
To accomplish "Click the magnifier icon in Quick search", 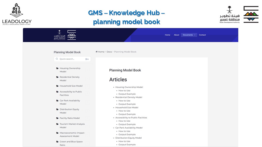I will pyautogui.click(x=57, y=59).
